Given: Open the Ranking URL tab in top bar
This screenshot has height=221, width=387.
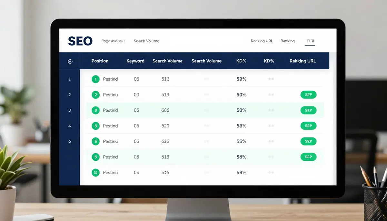Looking at the screenshot, I should pos(262,41).
